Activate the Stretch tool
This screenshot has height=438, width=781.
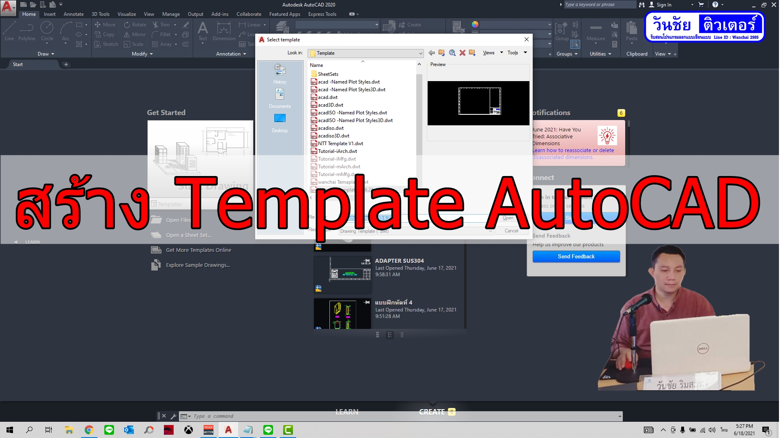(106, 44)
